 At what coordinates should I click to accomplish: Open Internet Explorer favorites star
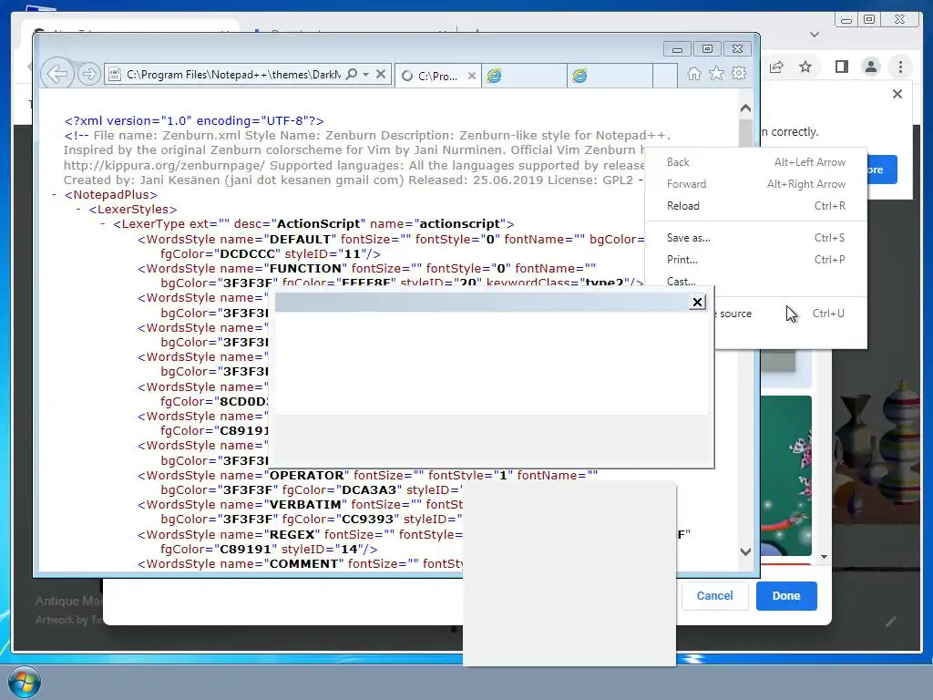click(716, 73)
